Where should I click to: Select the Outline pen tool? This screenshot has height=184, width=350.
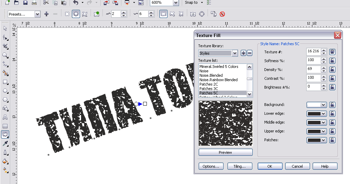[5, 152]
